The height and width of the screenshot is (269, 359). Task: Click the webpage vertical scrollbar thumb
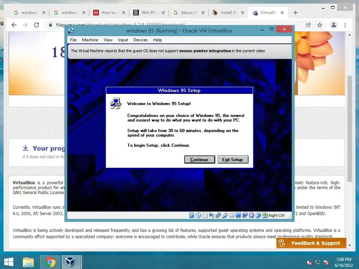[350, 129]
